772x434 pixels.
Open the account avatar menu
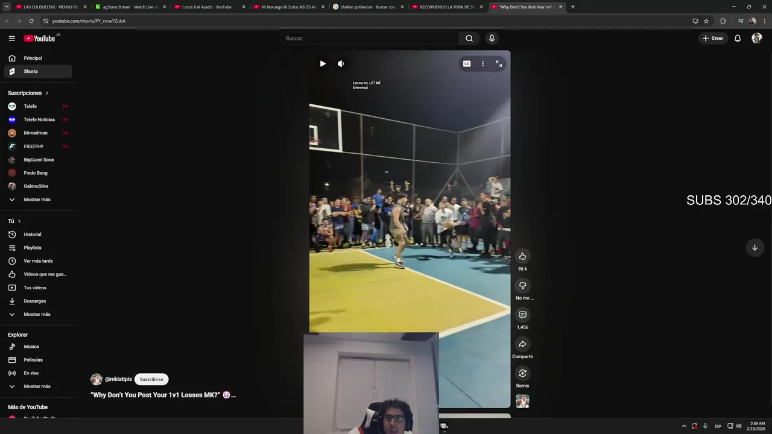click(x=756, y=39)
